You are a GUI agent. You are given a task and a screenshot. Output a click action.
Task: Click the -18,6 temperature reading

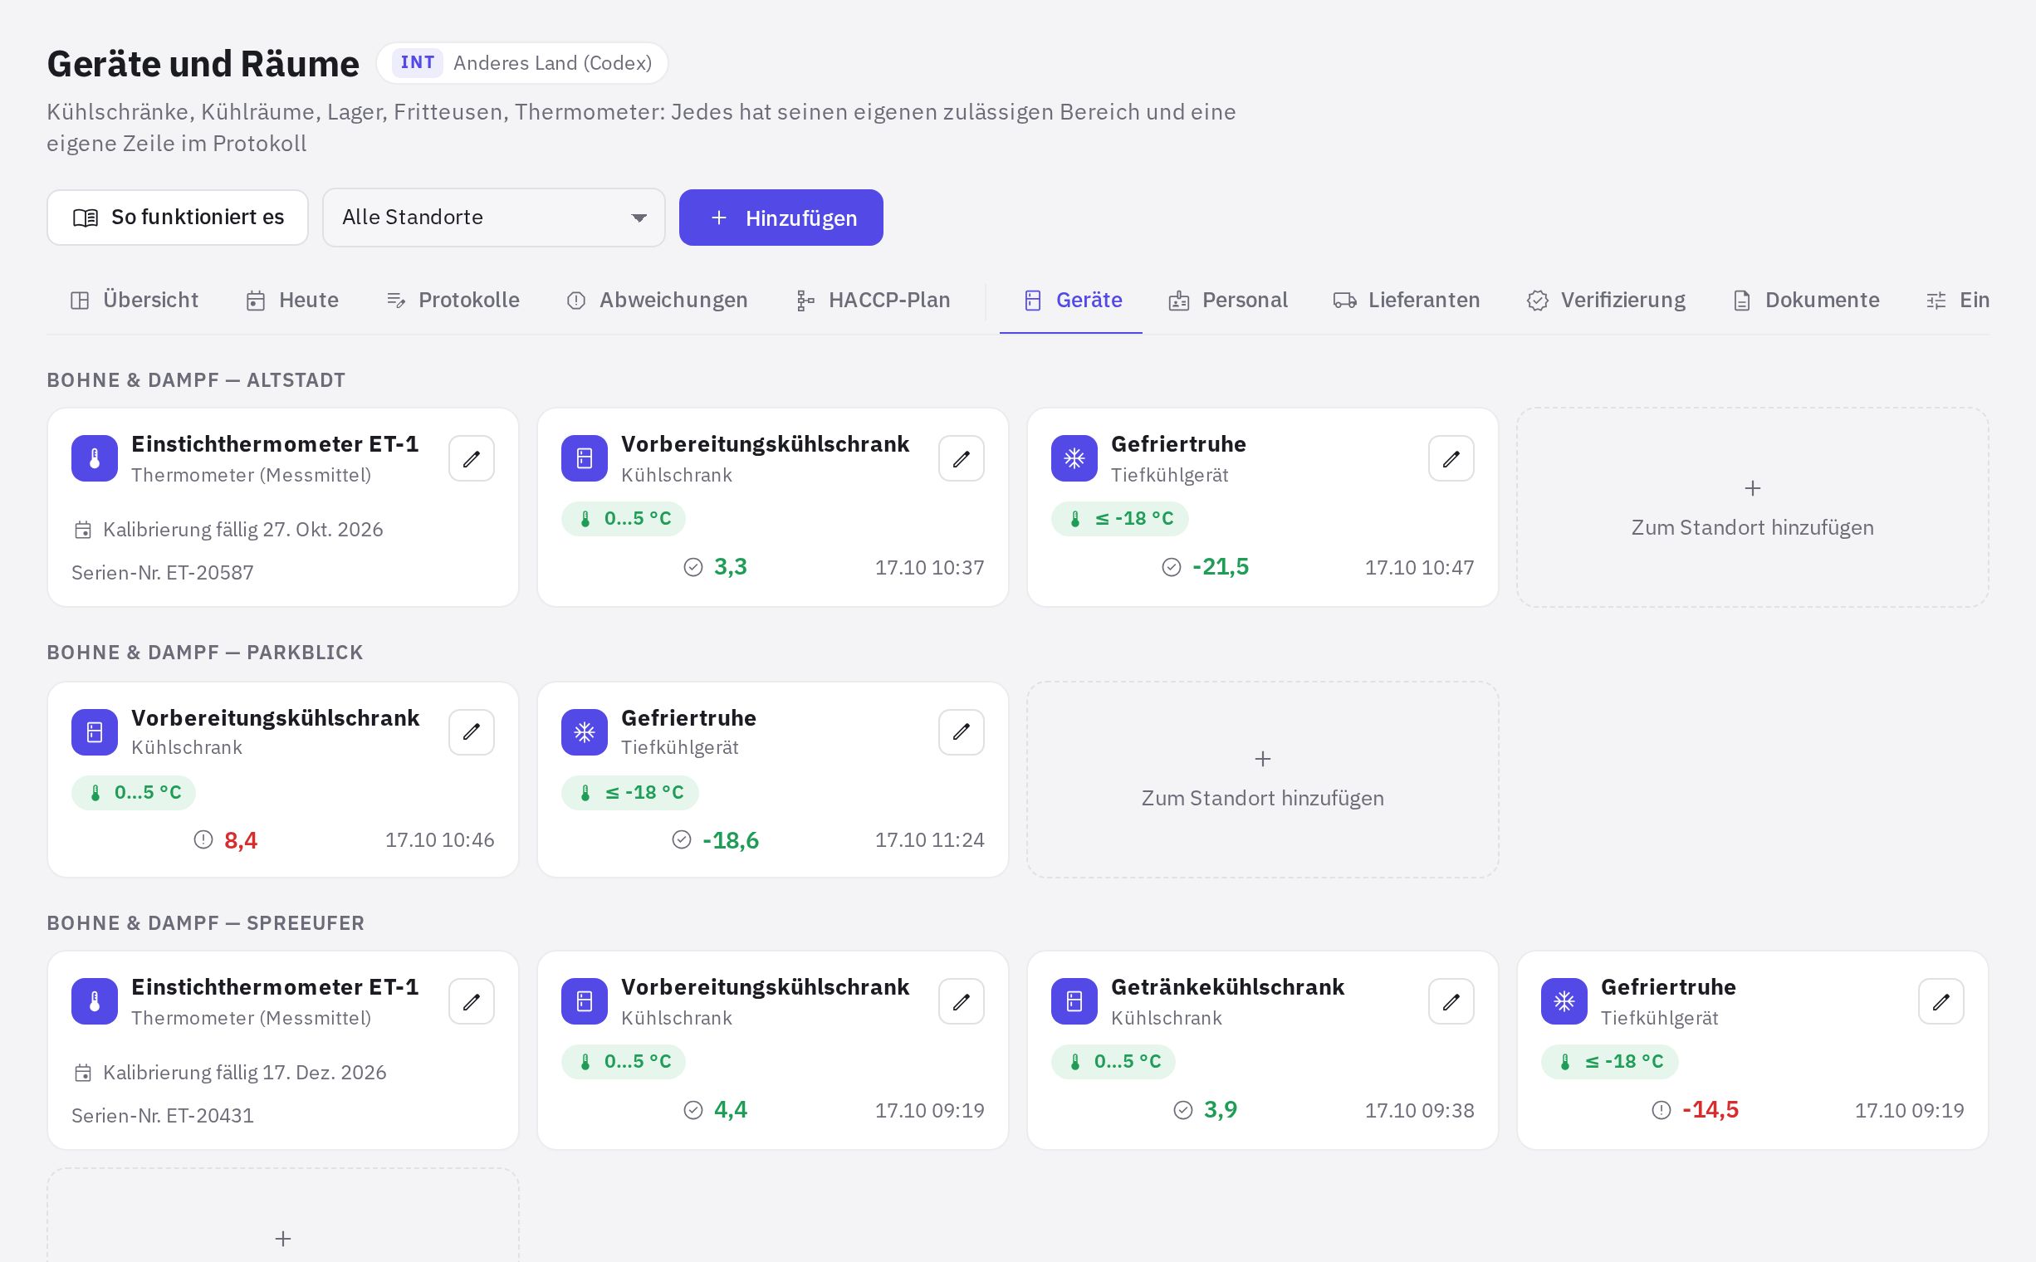pos(731,840)
